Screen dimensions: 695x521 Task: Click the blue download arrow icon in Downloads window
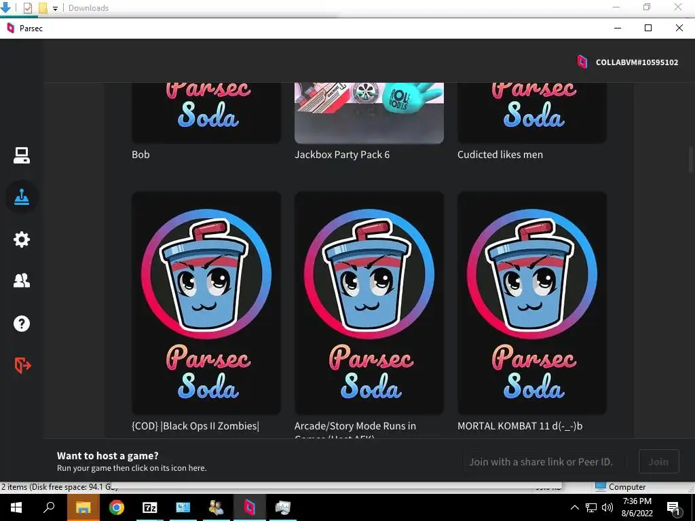point(5,7)
